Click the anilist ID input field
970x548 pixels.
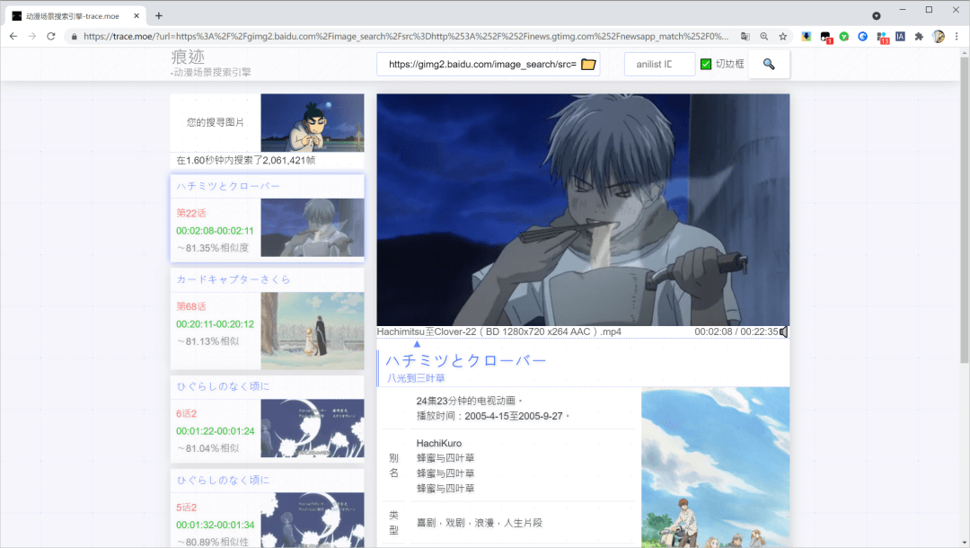point(659,65)
